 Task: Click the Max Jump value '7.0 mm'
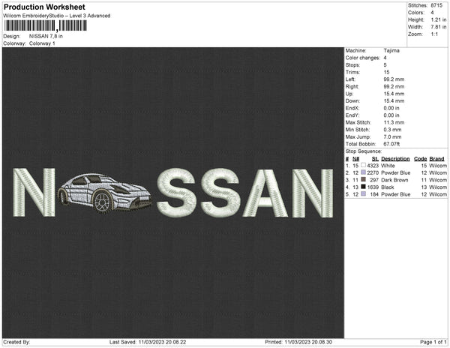[392, 136]
